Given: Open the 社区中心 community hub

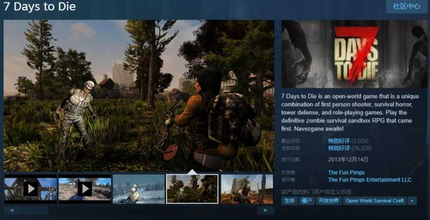Looking at the screenshot, I should pyautogui.click(x=407, y=7).
